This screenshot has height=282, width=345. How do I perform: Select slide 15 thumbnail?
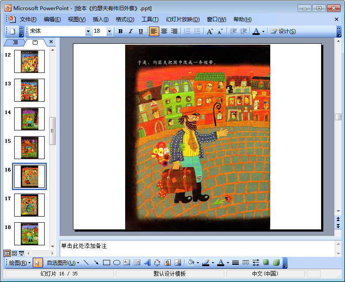coord(29,148)
